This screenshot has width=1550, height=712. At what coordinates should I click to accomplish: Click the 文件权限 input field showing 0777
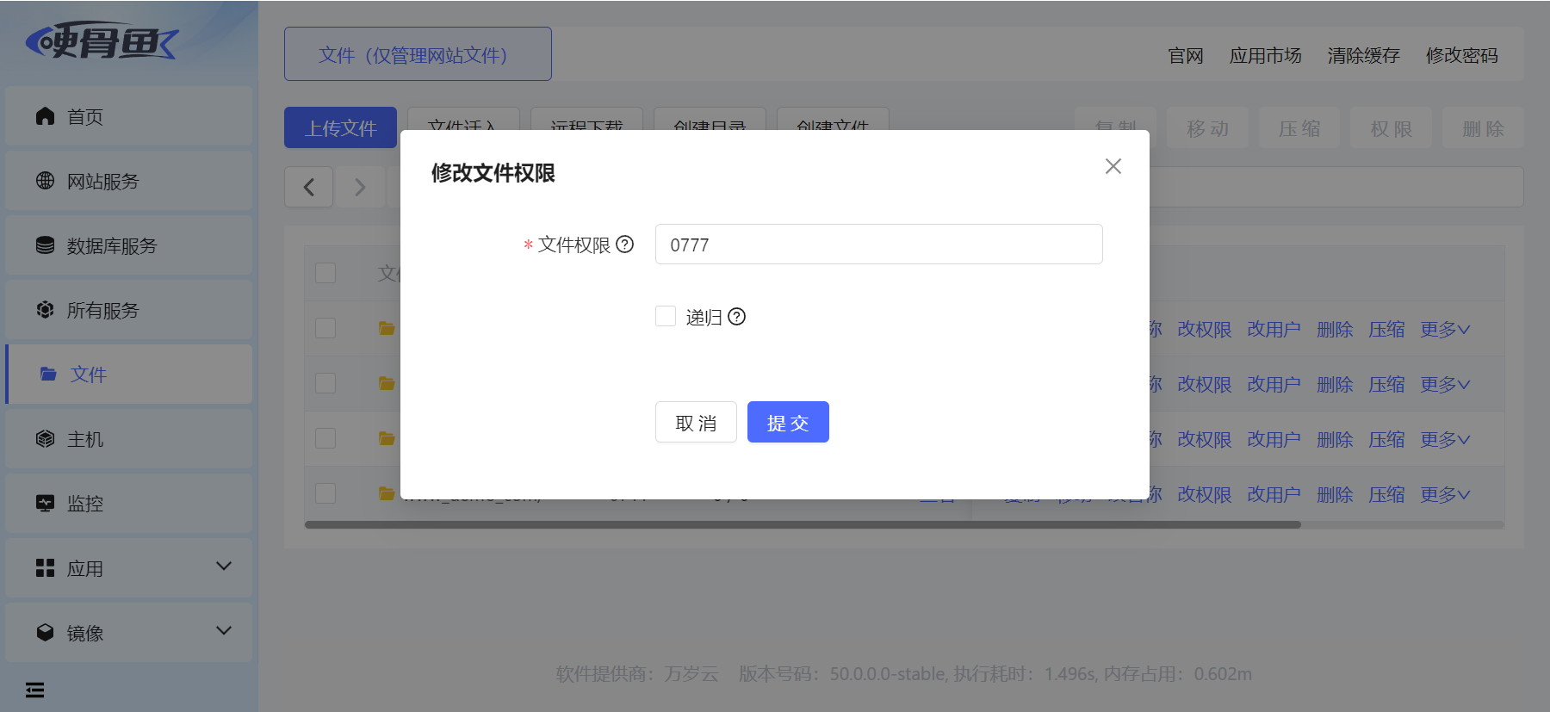[878, 245]
